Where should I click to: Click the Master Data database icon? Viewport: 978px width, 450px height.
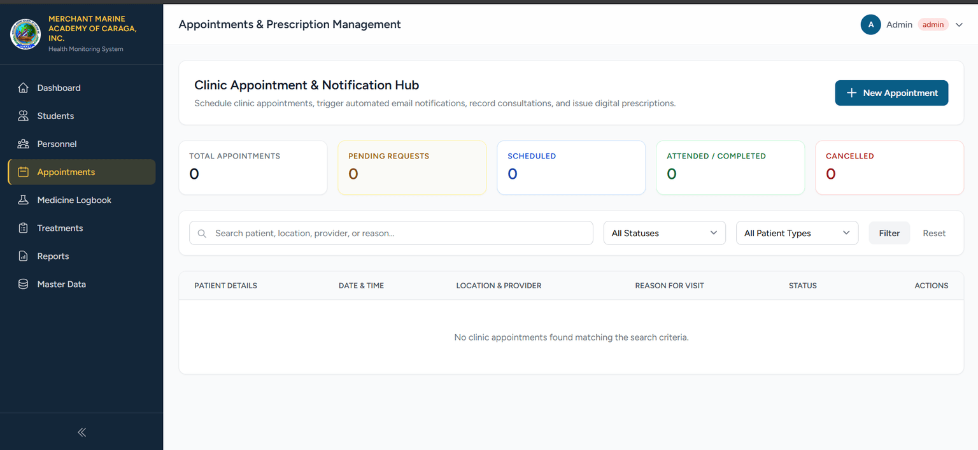click(x=24, y=284)
